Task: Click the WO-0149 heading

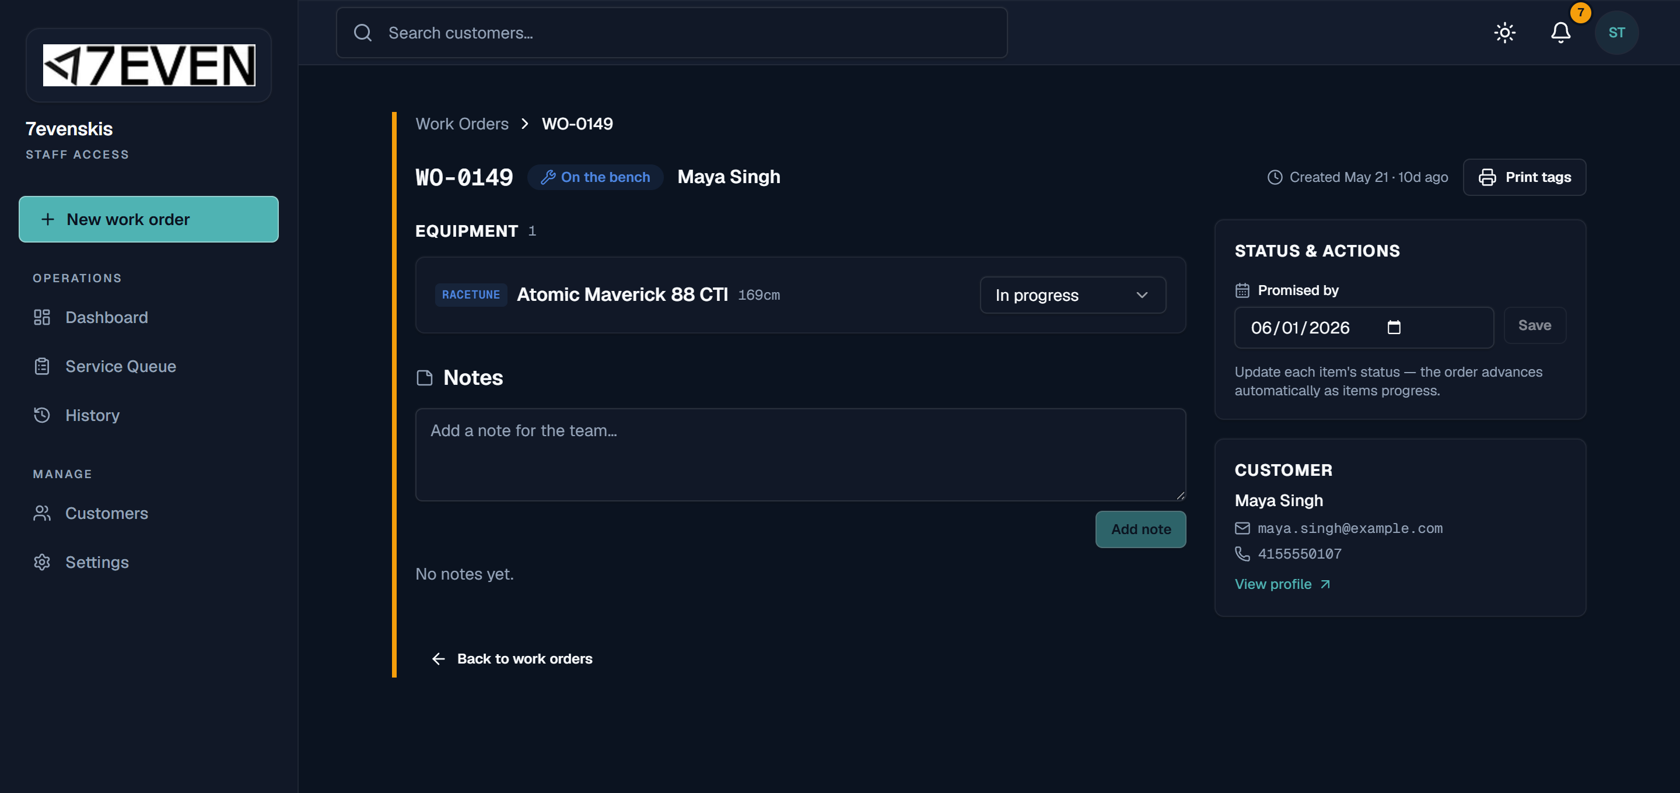Action: [464, 177]
